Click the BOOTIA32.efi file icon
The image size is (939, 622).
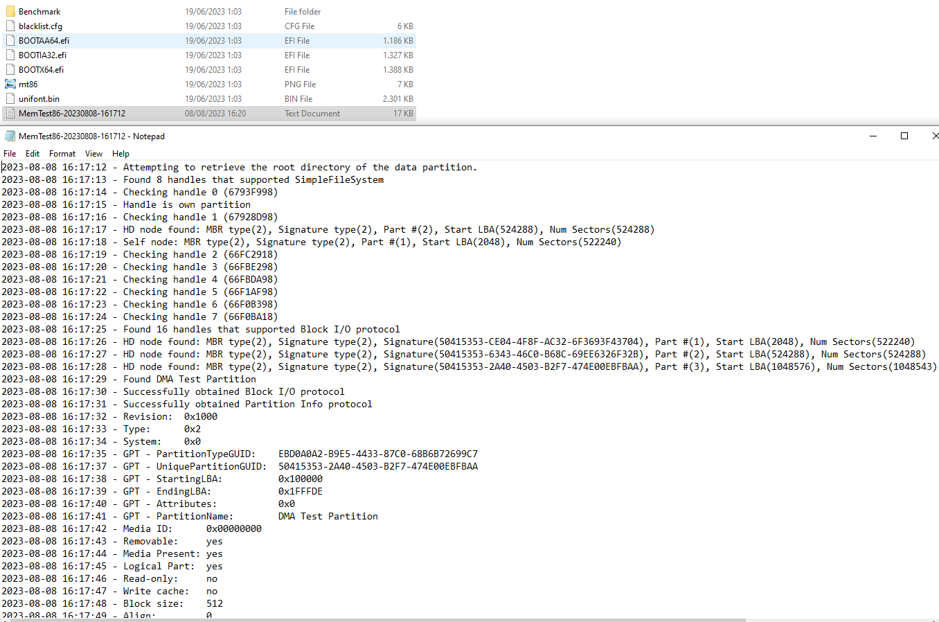point(10,55)
